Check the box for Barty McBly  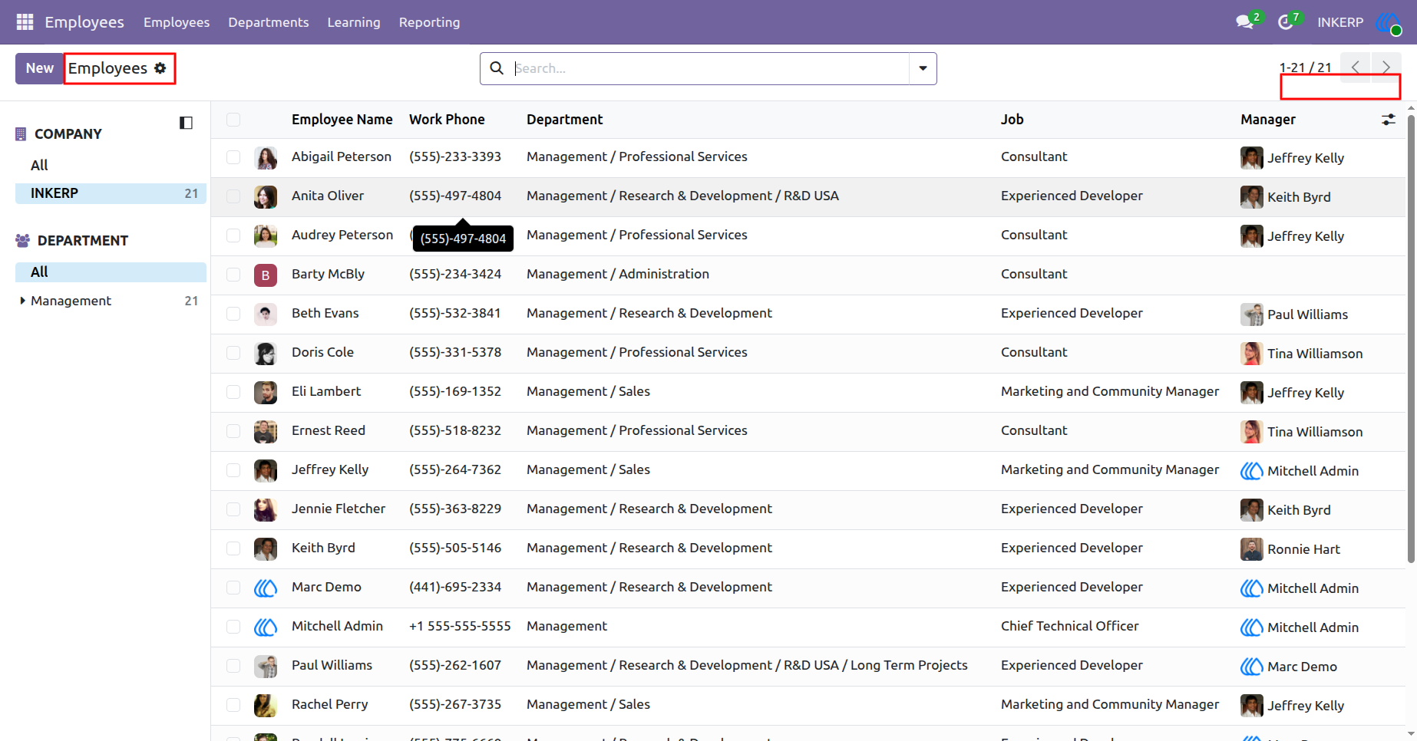click(x=233, y=275)
